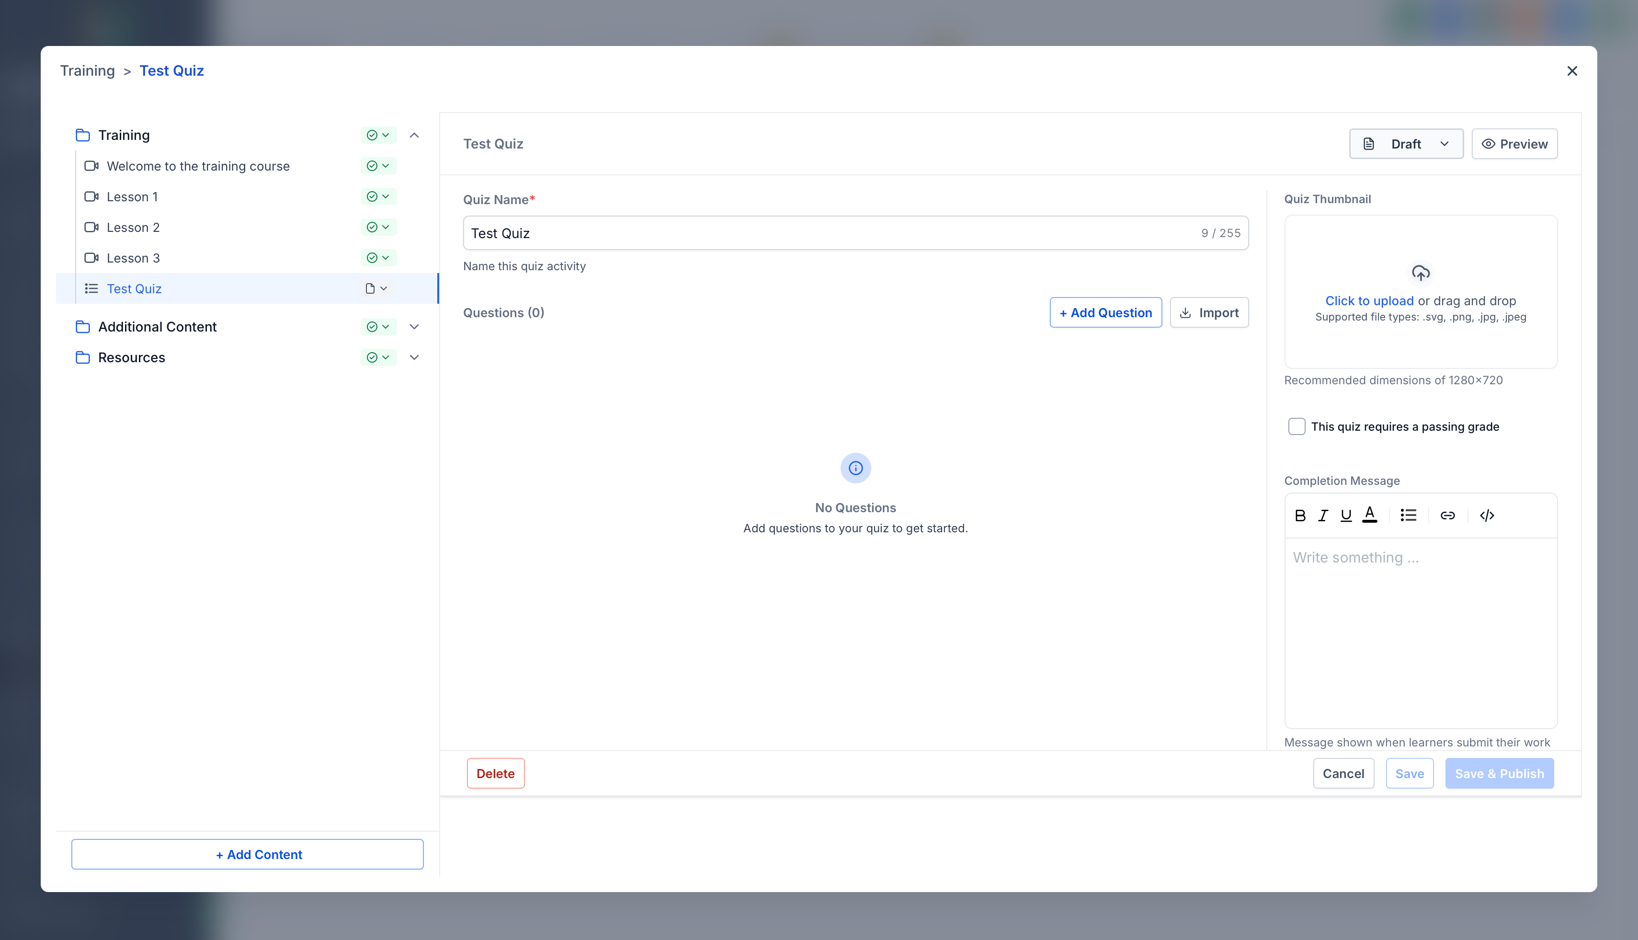
Task: Open text color picker in editor toolbar
Action: pyautogui.click(x=1369, y=515)
